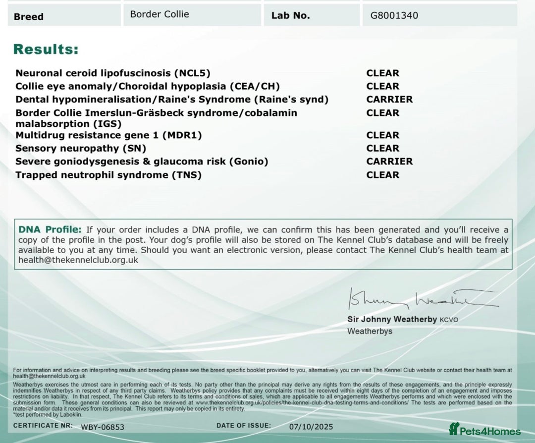The width and height of the screenshot is (535, 443).
Task: Click CLEAR result for NCL5
Action: click(x=382, y=73)
